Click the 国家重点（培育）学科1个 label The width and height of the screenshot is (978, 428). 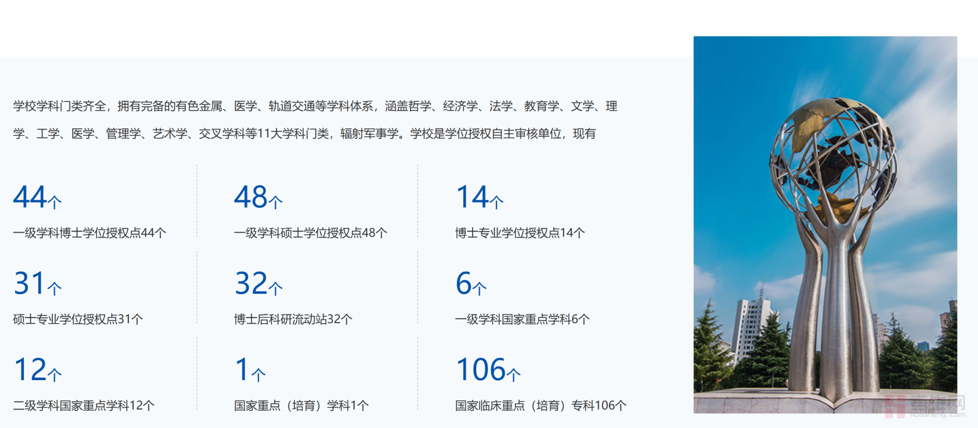pos(301,406)
